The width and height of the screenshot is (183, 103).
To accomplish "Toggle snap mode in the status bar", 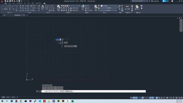I will (x=136, y=98).
